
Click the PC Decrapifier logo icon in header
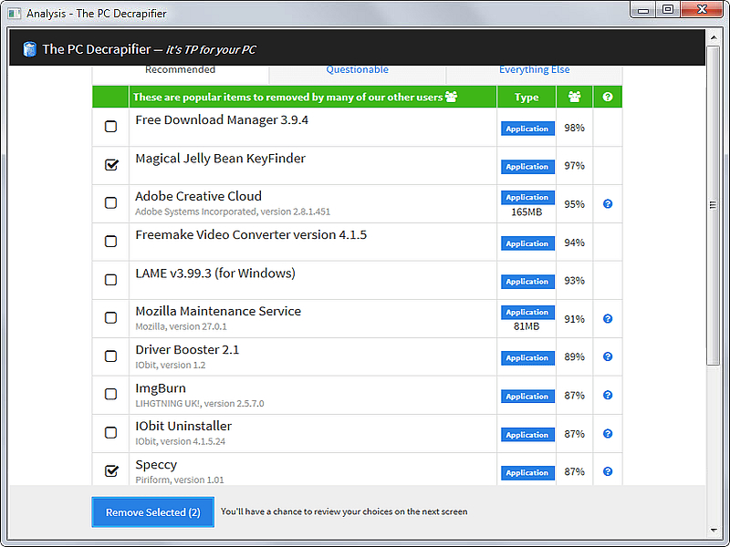pyautogui.click(x=29, y=49)
